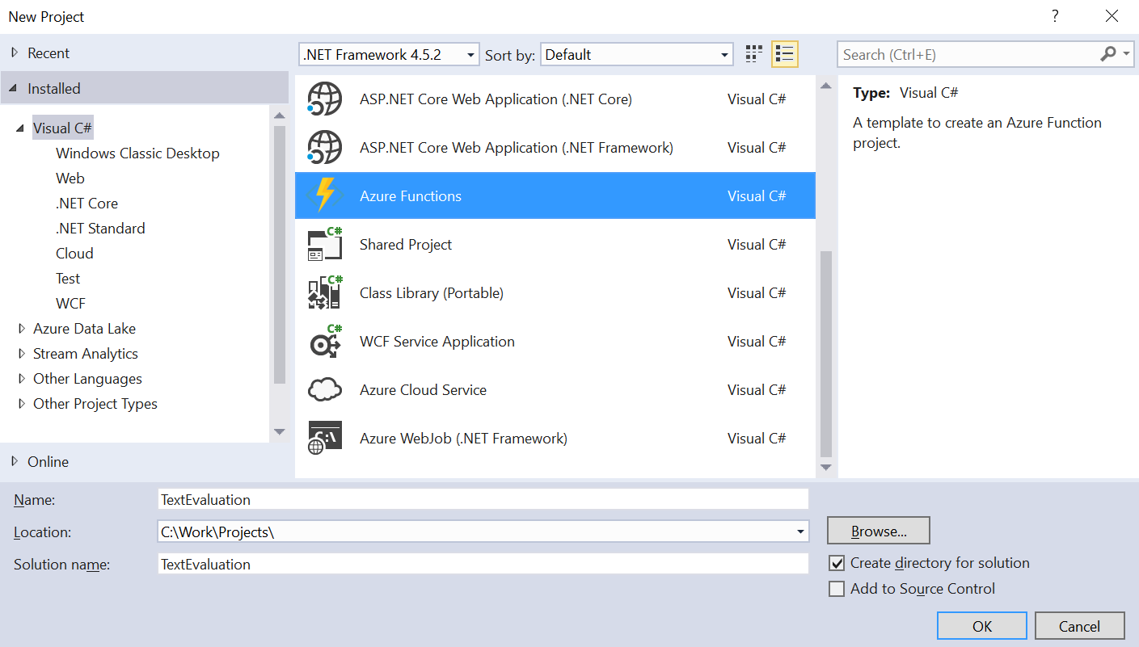Switch to medium icons list view
This screenshot has height=647, width=1139.
click(784, 54)
